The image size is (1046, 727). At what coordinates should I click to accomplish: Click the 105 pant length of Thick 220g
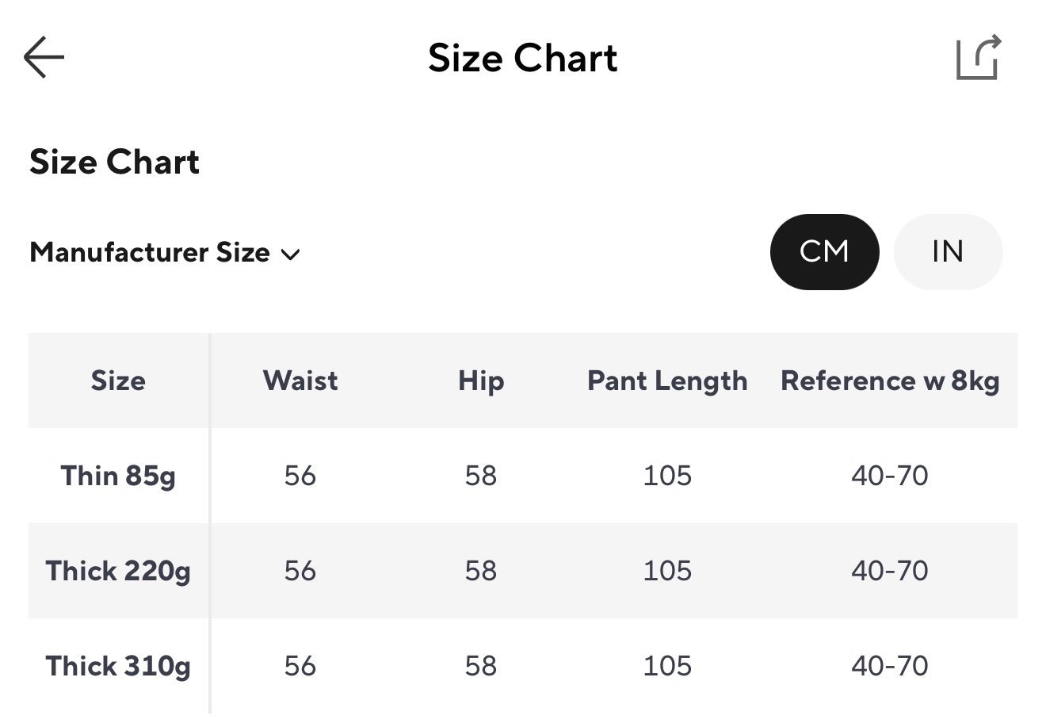666,571
